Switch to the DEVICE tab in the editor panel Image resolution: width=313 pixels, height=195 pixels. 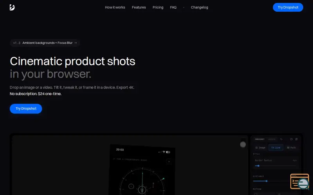[x=272, y=139]
